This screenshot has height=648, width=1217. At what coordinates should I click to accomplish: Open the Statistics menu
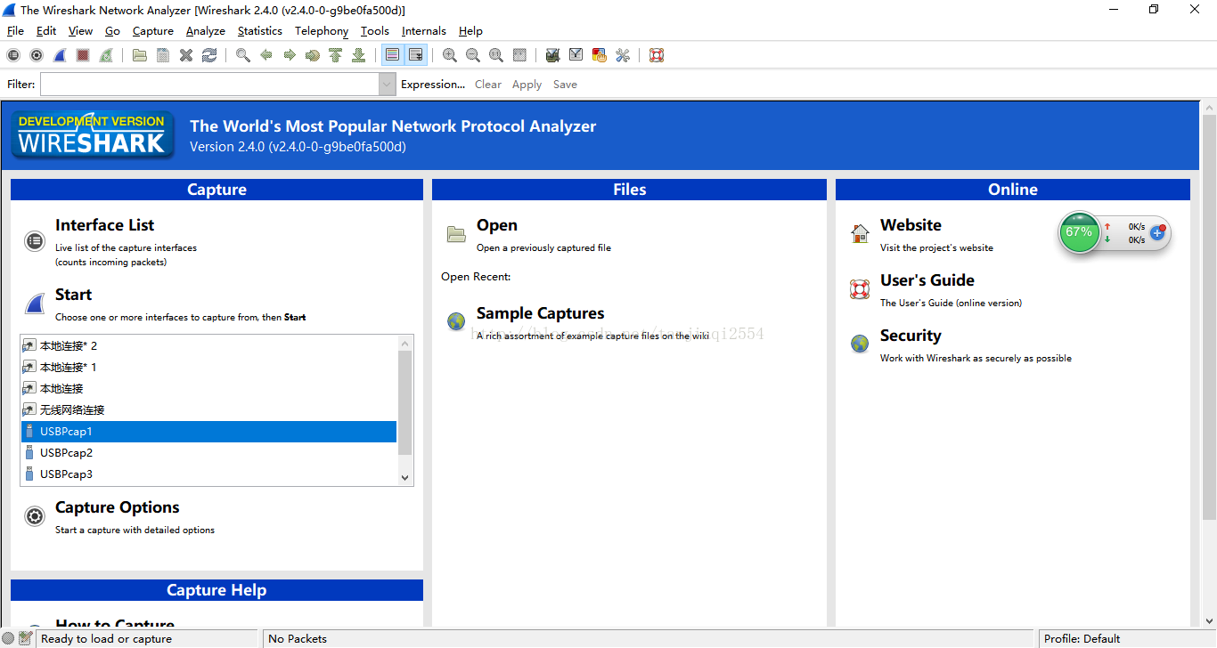point(260,30)
